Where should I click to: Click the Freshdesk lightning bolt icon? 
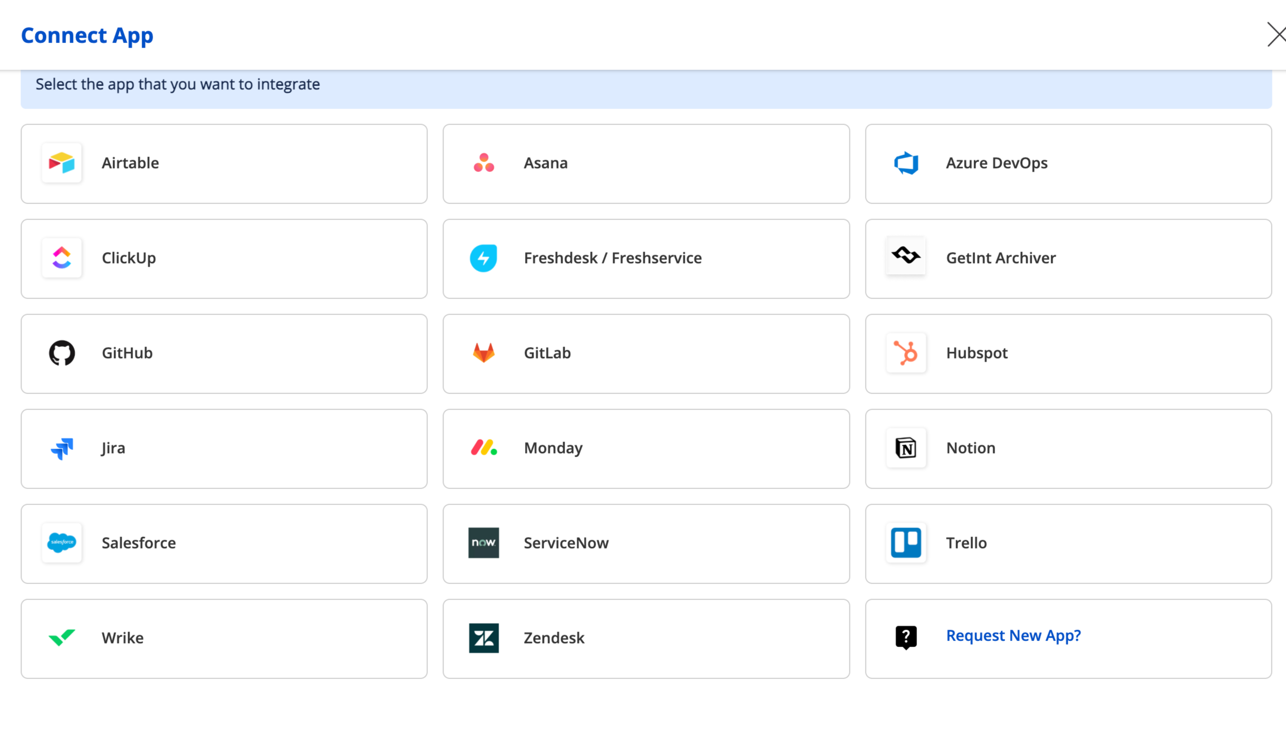[x=484, y=257]
